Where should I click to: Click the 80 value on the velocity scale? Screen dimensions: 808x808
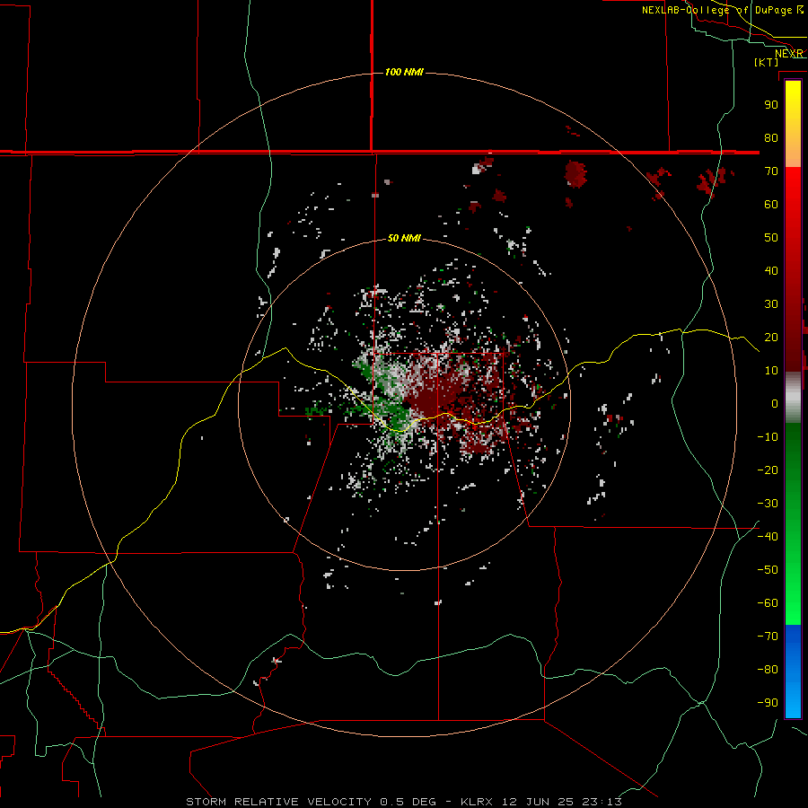click(x=771, y=137)
